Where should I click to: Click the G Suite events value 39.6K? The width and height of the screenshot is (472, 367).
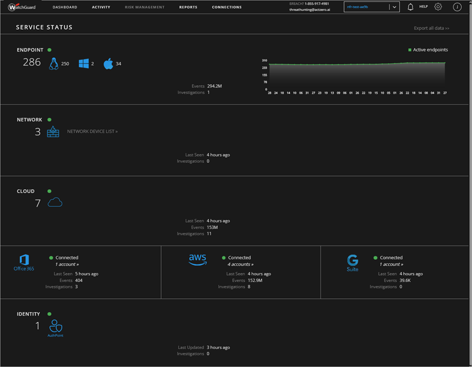coord(405,280)
